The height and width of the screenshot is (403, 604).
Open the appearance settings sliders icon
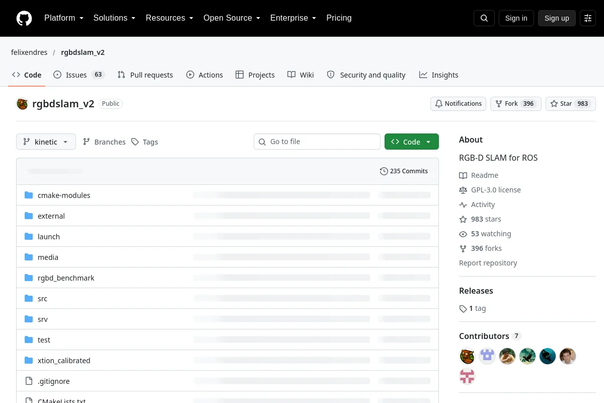point(588,18)
